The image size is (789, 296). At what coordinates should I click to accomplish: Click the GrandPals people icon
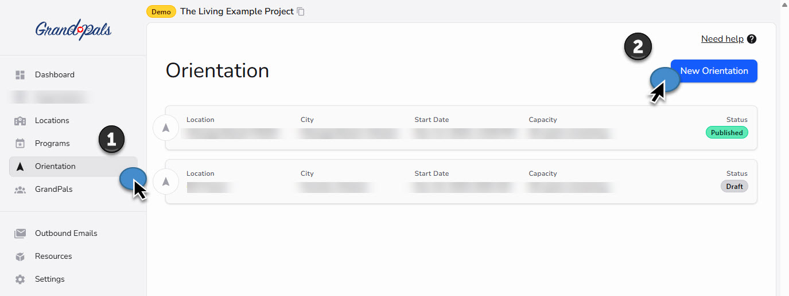pos(20,190)
